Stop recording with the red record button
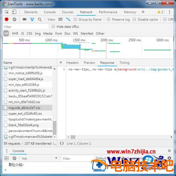This screenshot has width=176, height=176. point(7,19)
